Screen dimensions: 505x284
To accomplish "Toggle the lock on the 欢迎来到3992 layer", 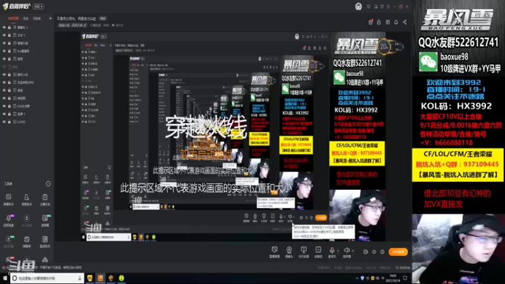I will pos(9,83).
